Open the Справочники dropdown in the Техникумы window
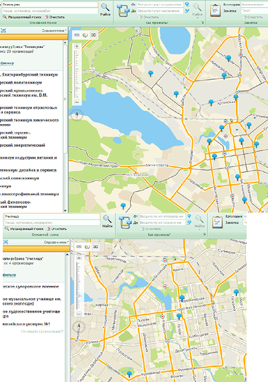This screenshot has height=382, width=268. point(54,31)
